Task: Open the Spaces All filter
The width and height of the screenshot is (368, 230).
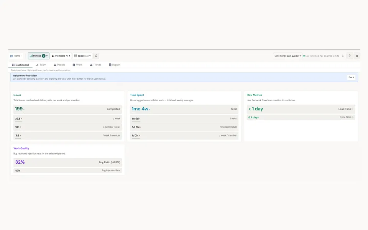Action: click(82, 56)
